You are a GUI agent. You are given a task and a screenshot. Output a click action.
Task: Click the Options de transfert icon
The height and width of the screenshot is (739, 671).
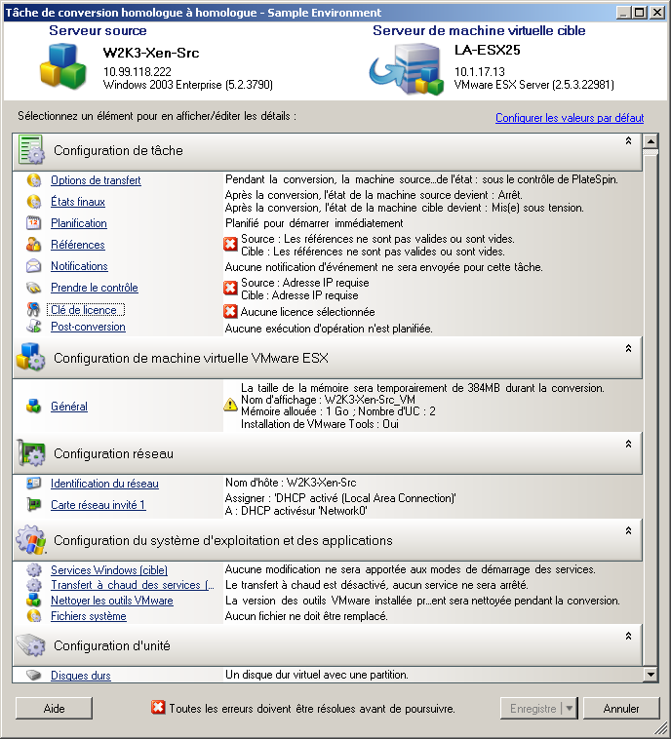pyautogui.click(x=33, y=180)
